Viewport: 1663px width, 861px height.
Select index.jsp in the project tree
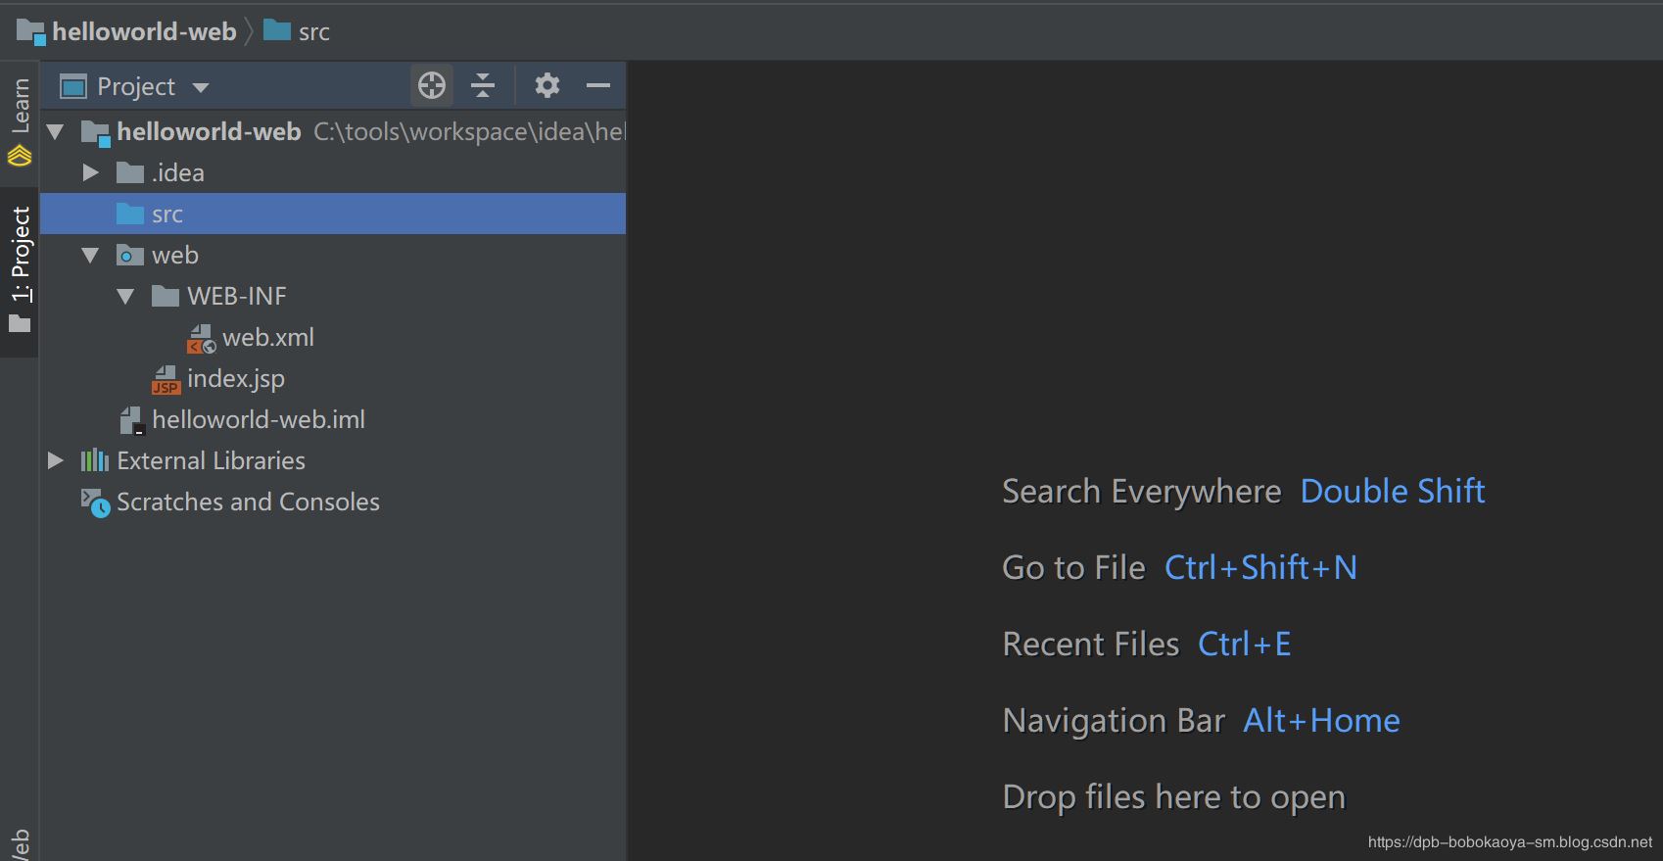pos(333,379)
